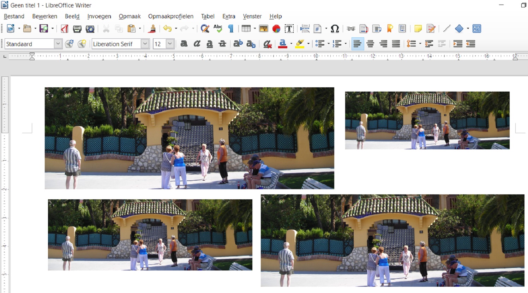528x293 pixels.
Task: Open the Bestand menu
Action: [14, 16]
